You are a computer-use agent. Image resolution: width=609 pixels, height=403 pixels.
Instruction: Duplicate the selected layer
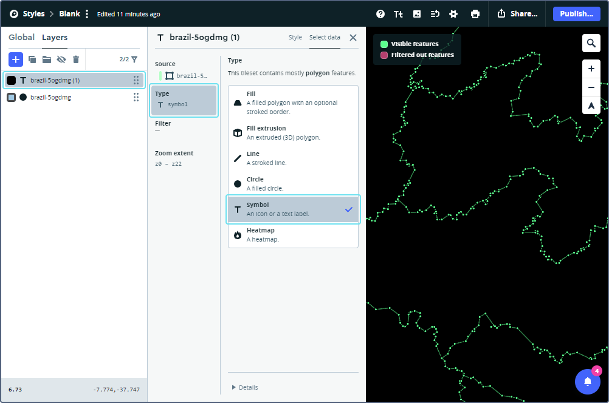[x=32, y=59]
